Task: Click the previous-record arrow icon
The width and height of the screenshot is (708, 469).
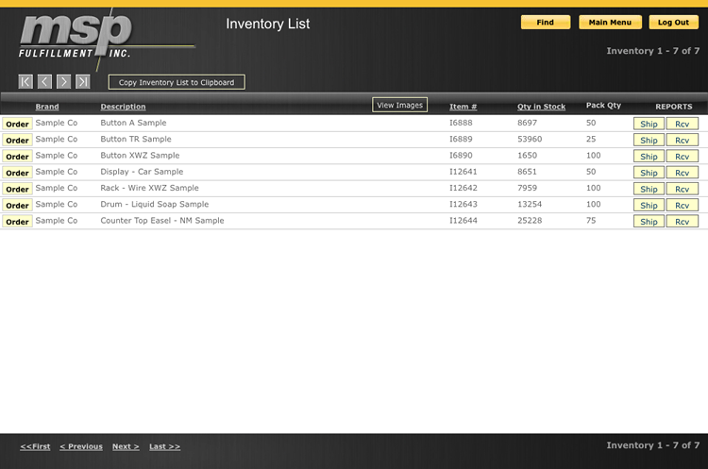Action: pyautogui.click(x=44, y=82)
